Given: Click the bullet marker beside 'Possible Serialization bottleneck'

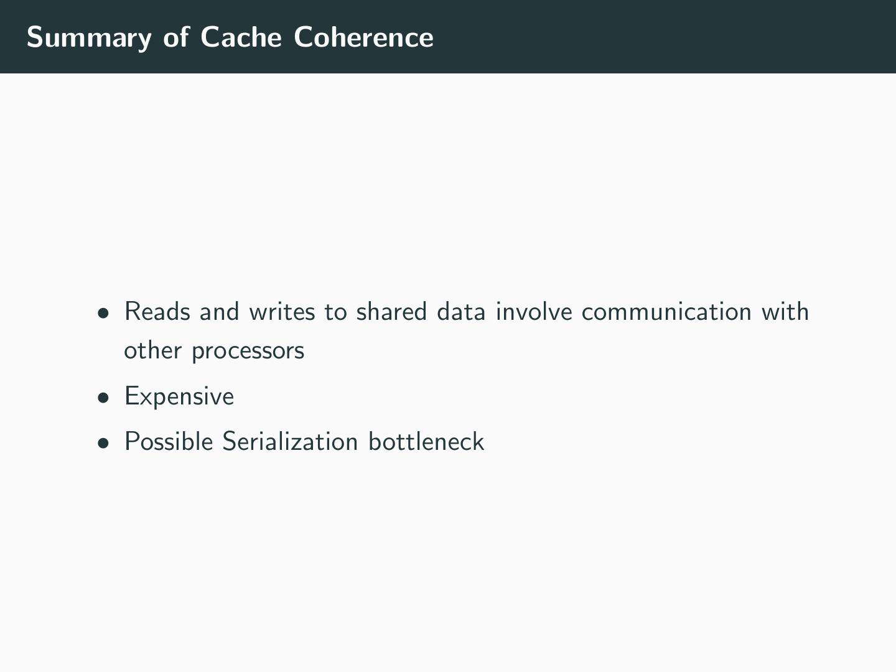Looking at the screenshot, I should pos(103,443).
